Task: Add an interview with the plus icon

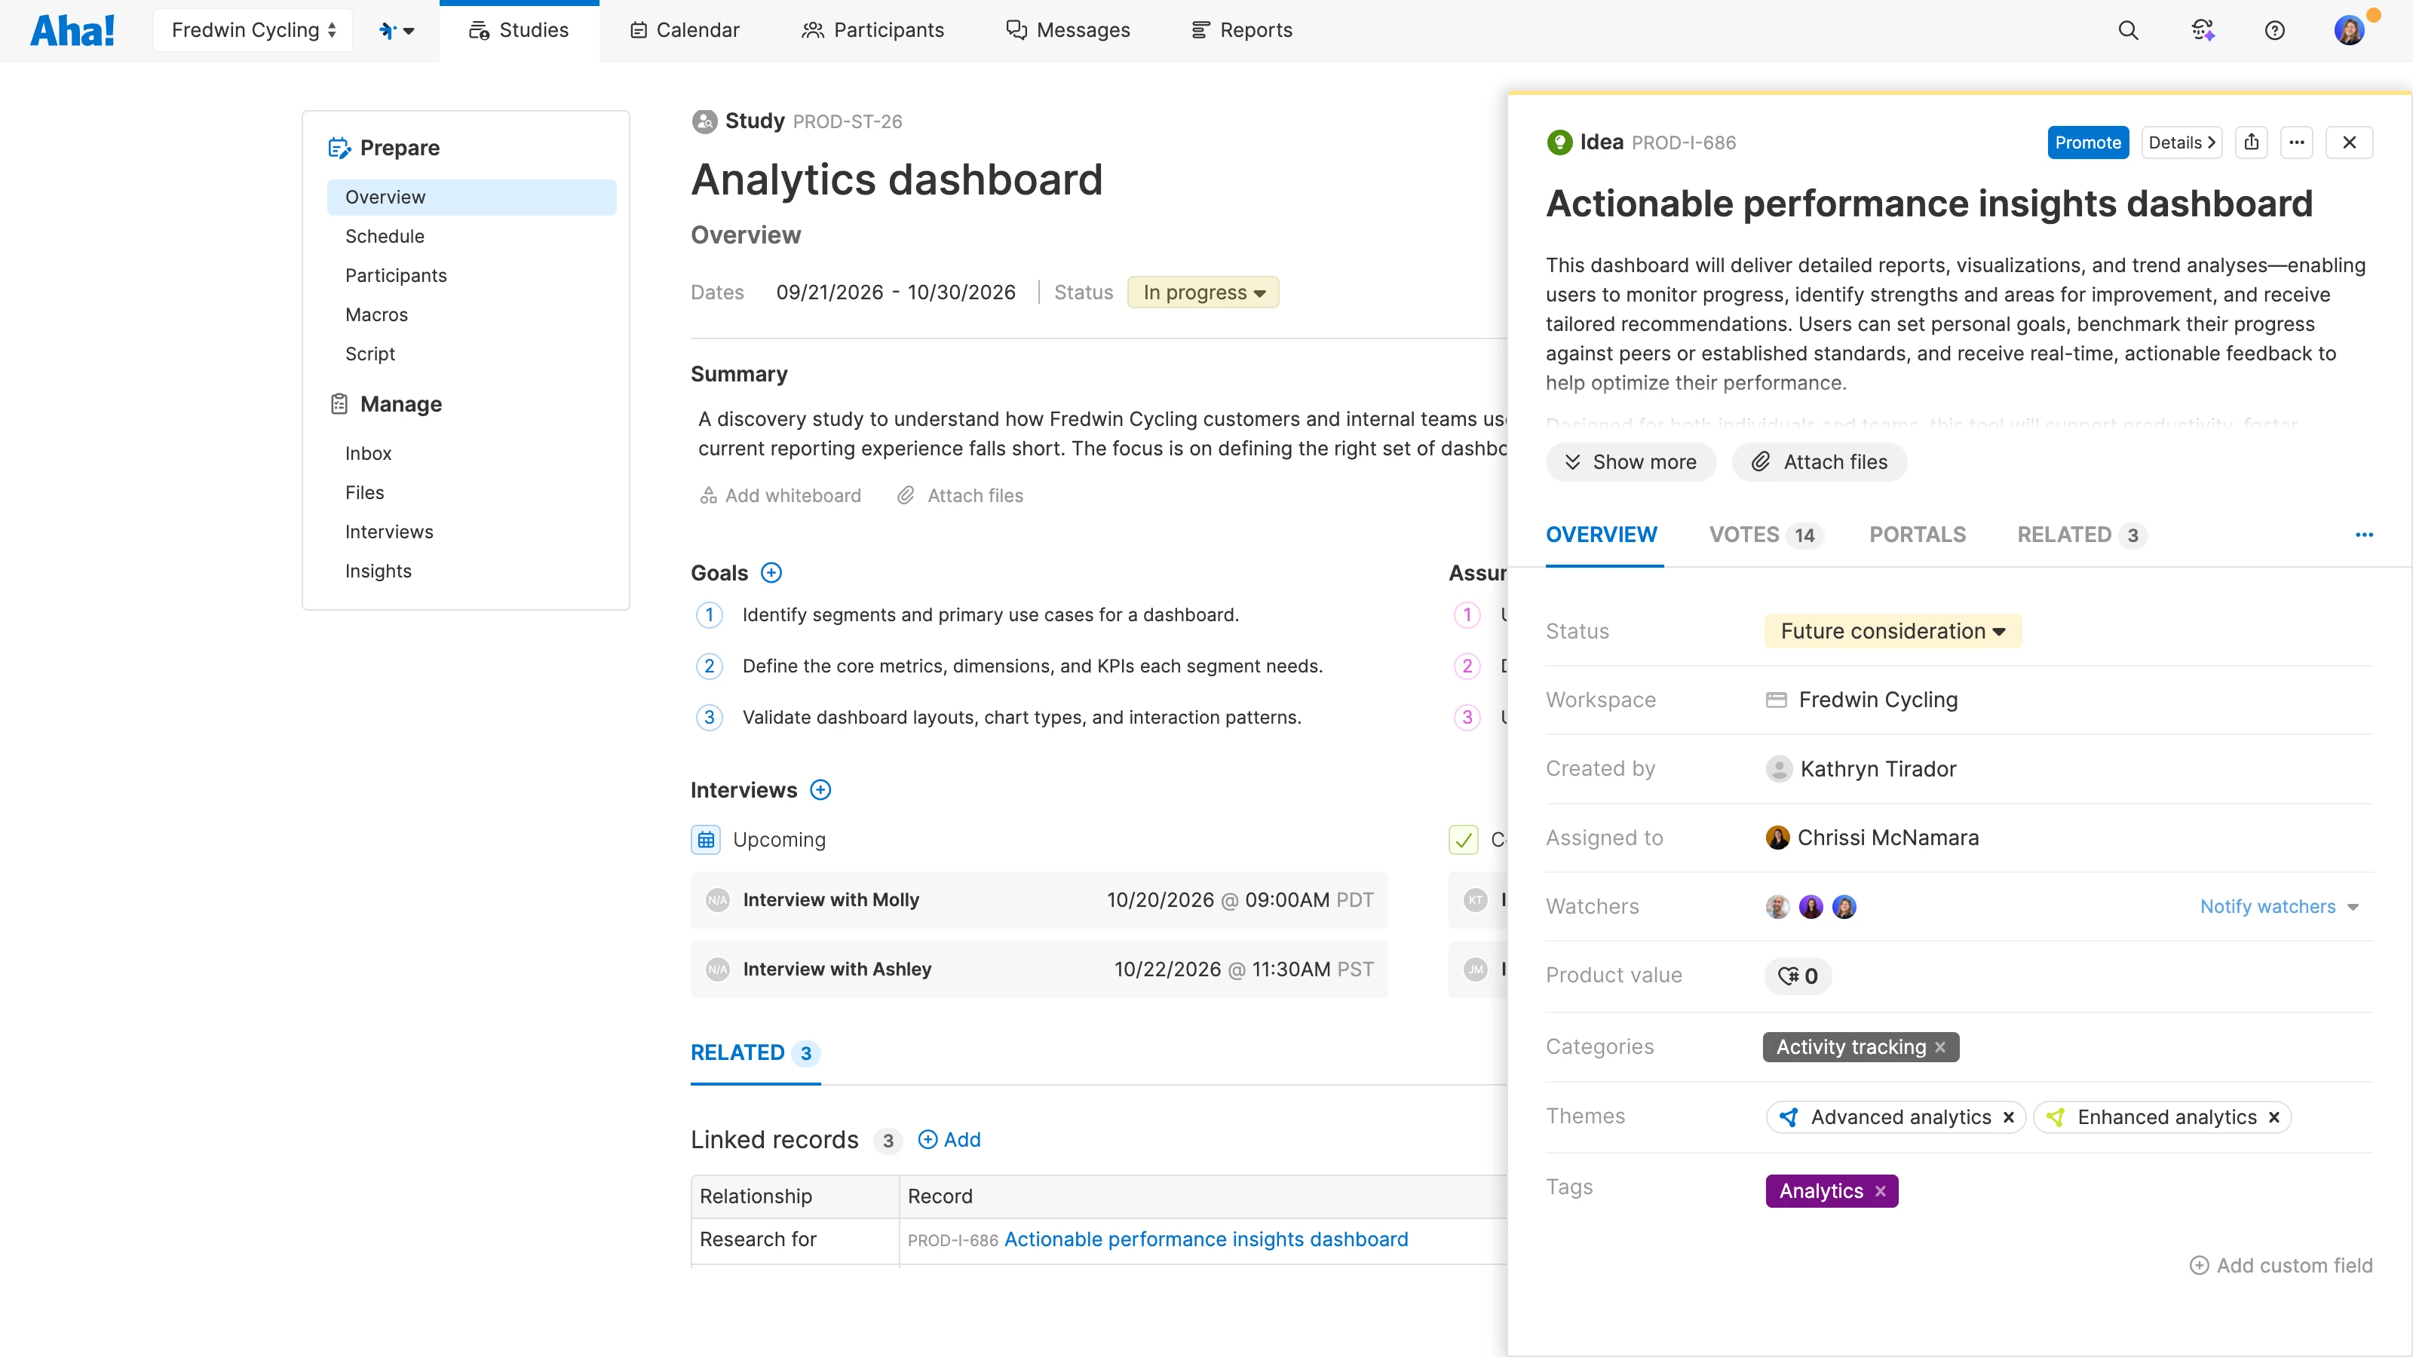Action: pos(820,789)
